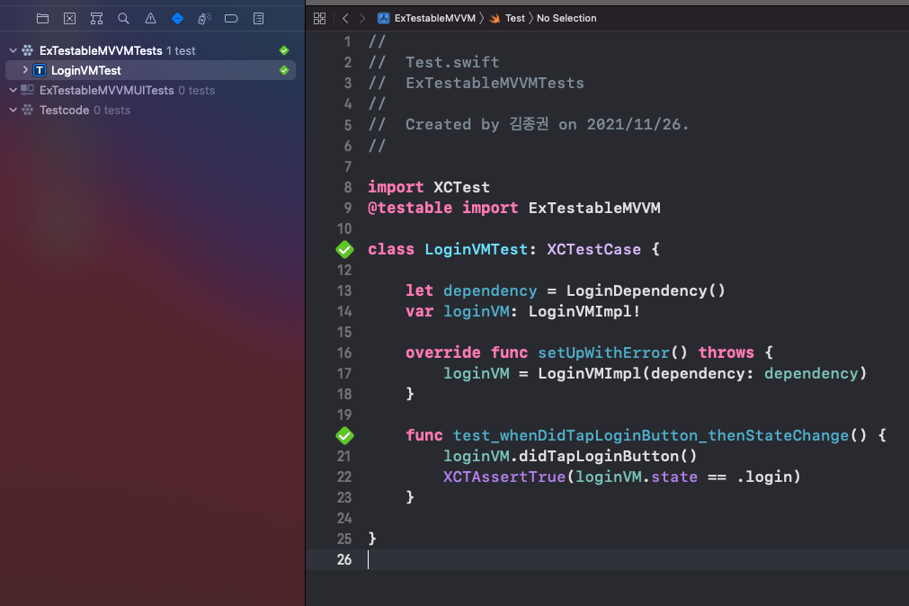Viewport: 909px width, 606px height.
Task: Click 'import XCTest' statement
Action: click(429, 187)
